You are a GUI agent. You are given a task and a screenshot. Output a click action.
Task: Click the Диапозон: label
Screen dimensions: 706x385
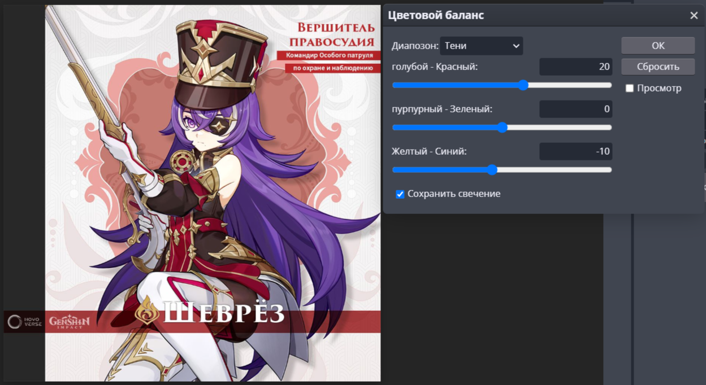point(415,46)
